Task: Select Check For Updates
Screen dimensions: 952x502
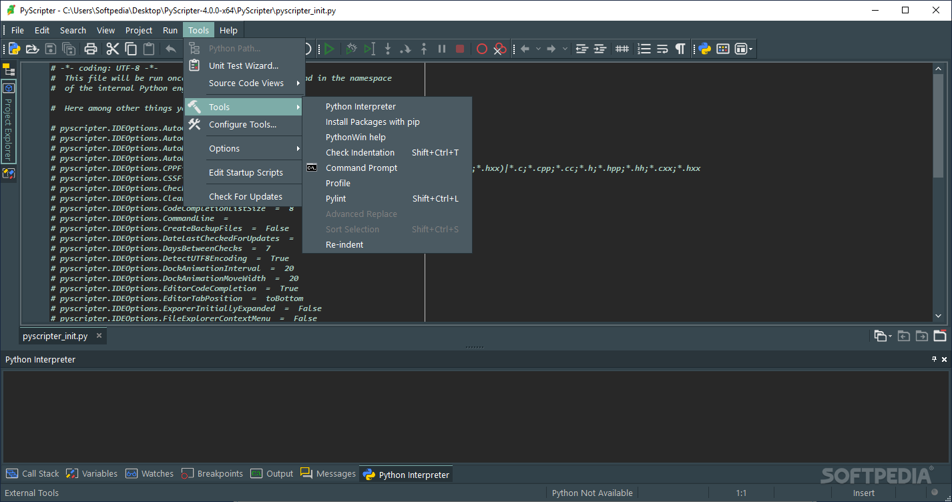Action: [x=244, y=196]
